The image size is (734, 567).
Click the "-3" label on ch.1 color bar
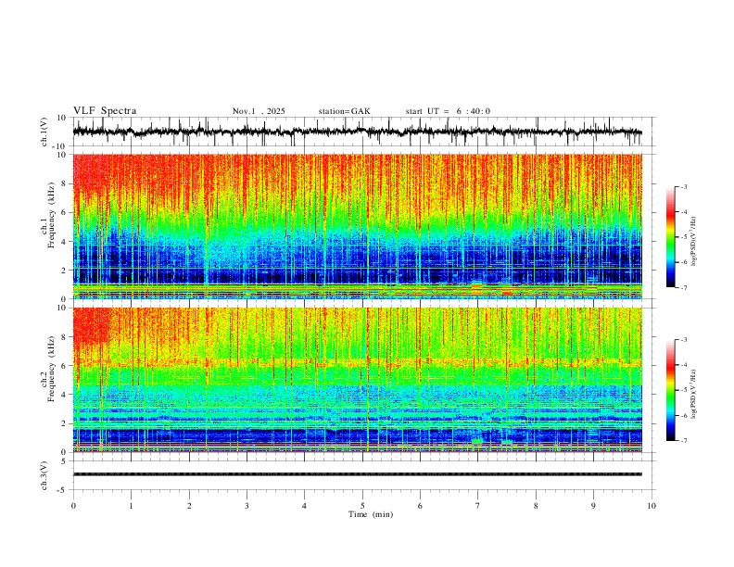pos(684,186)
